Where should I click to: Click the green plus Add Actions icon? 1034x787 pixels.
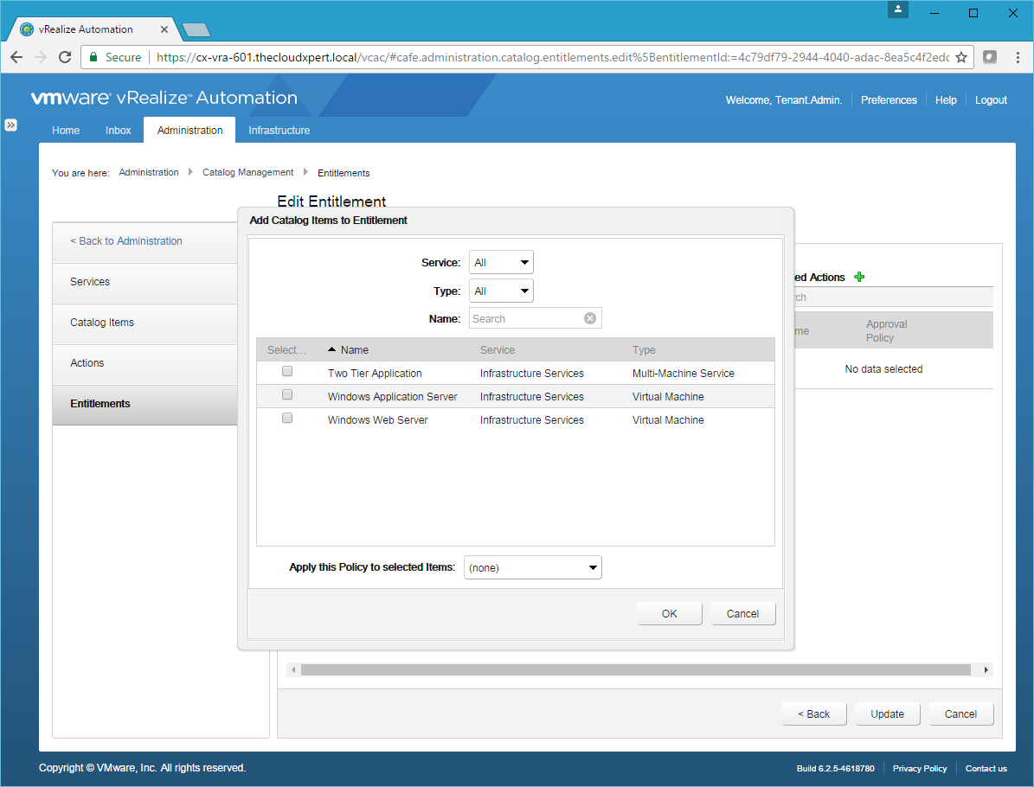pos(858,277)
